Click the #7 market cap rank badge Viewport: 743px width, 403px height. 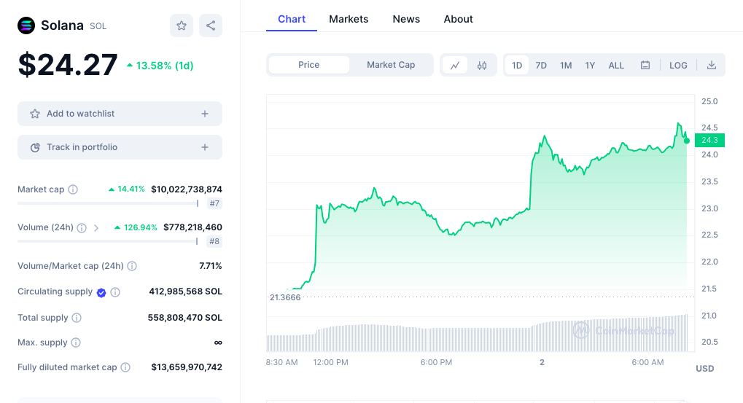pyautogui.click(x=214, y=203)
